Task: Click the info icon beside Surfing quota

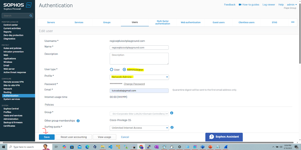Action: tap(172, 128)
